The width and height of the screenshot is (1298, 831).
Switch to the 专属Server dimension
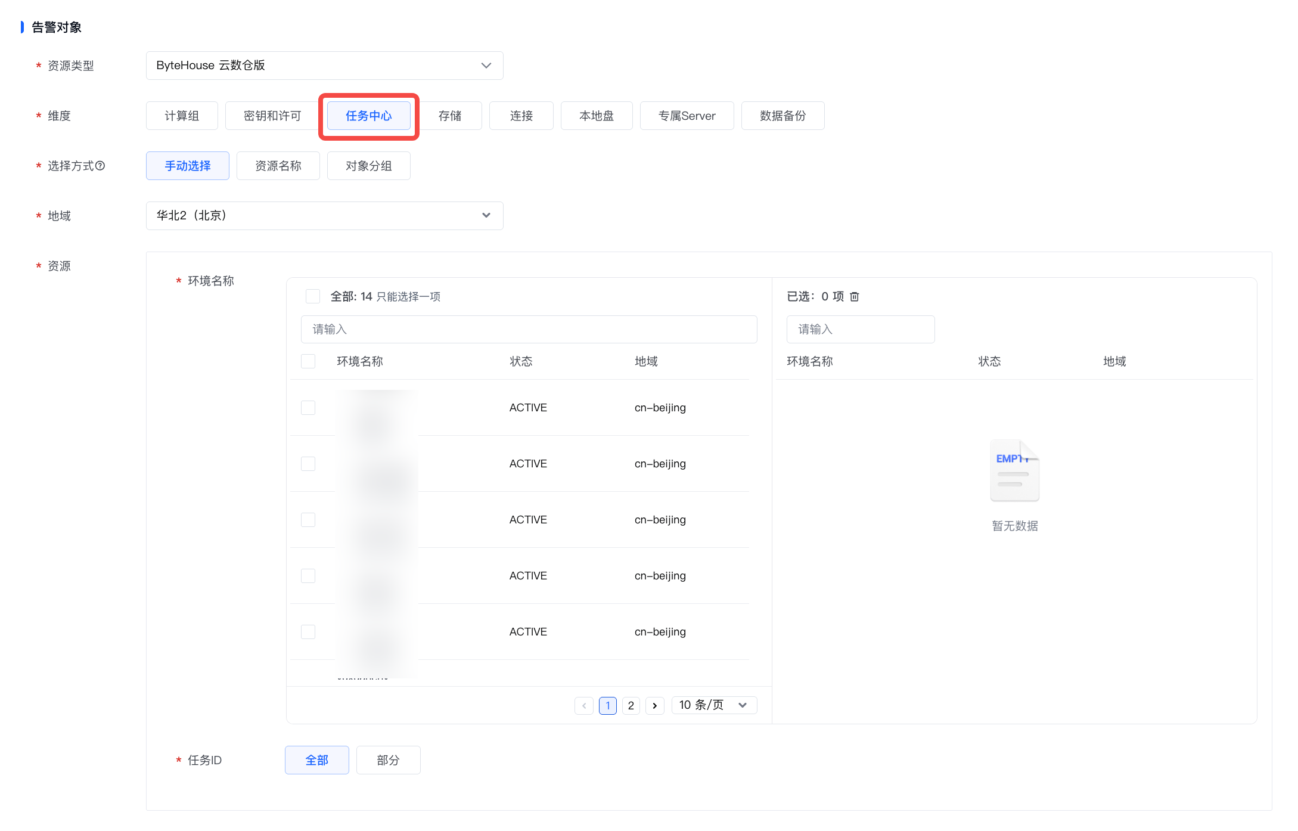click(687, 116)
